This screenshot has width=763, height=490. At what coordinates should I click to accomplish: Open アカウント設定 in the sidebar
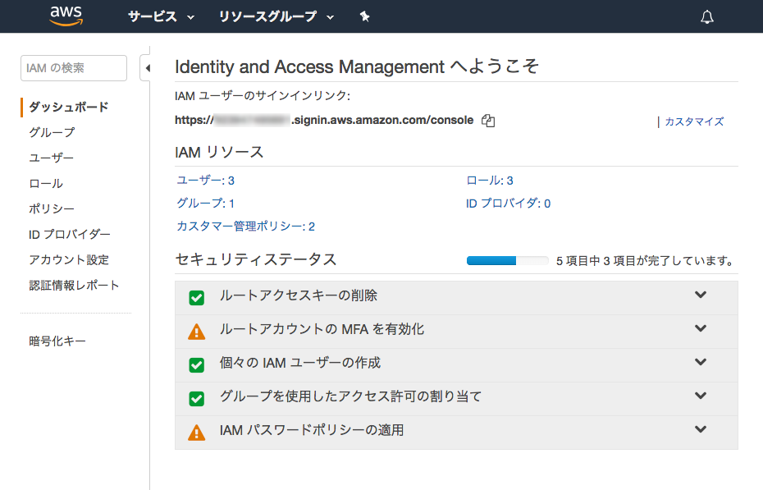click(x=69, y=260)
